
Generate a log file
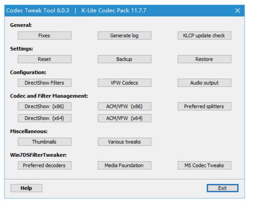[124, 36]
